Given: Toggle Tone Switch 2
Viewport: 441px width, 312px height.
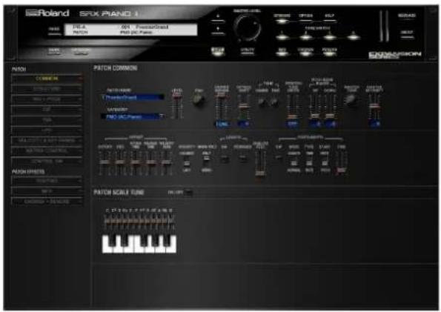Looking at the screenshot, I should [x=306, y=36].
